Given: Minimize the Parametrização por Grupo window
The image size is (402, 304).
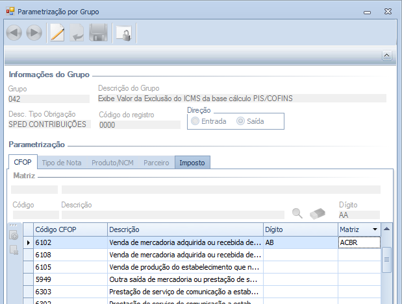Looking at the screenshot, I should [368, 12].
